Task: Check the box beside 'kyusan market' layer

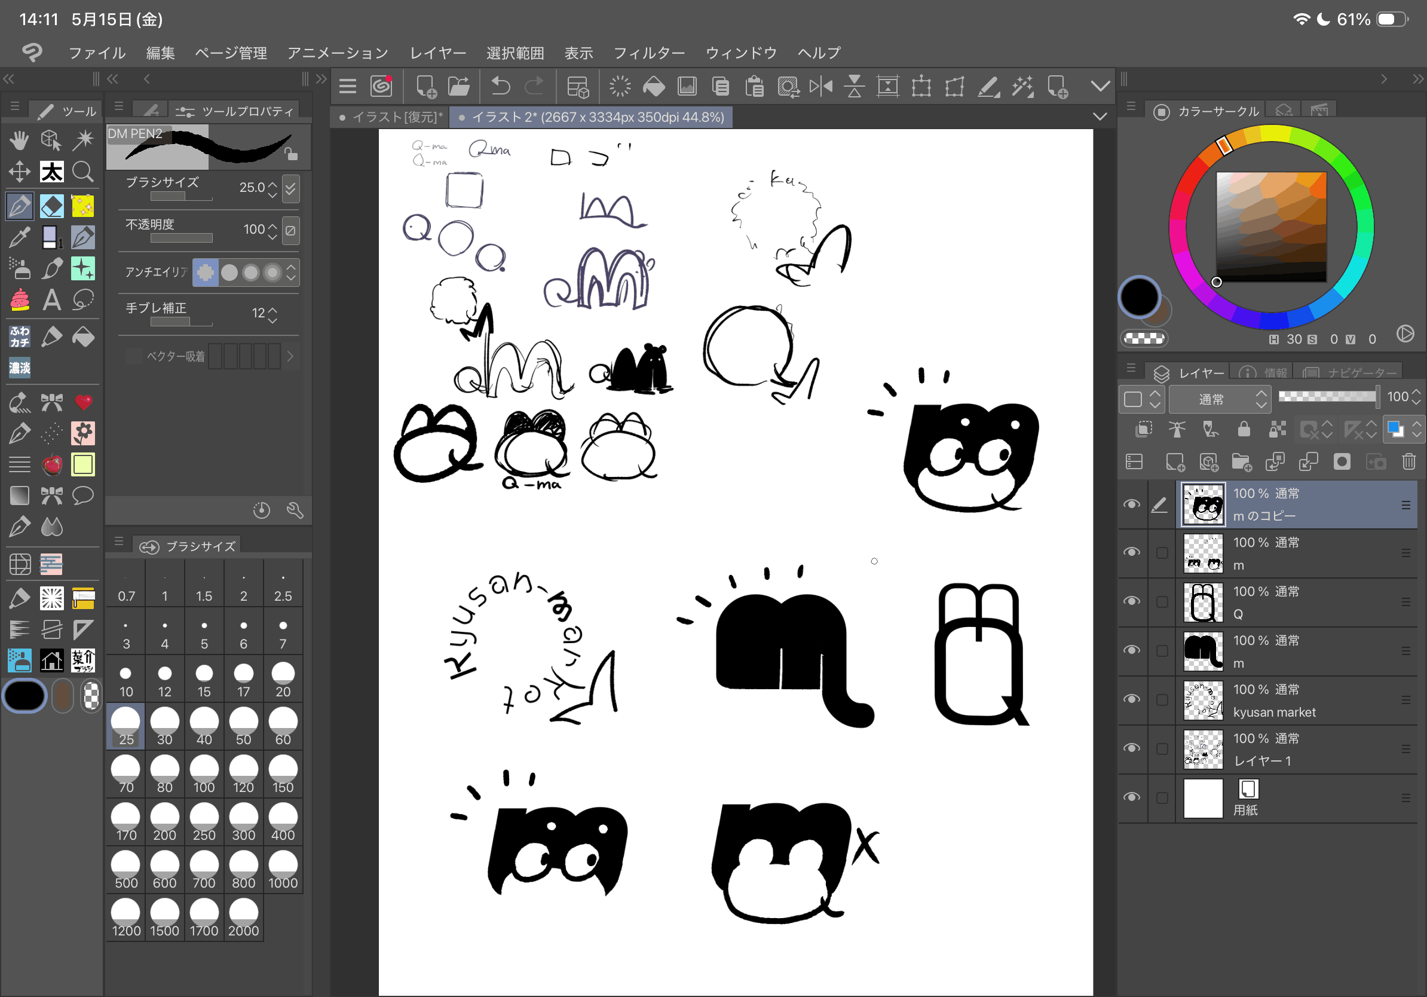Action: (x=1162, y=700)
